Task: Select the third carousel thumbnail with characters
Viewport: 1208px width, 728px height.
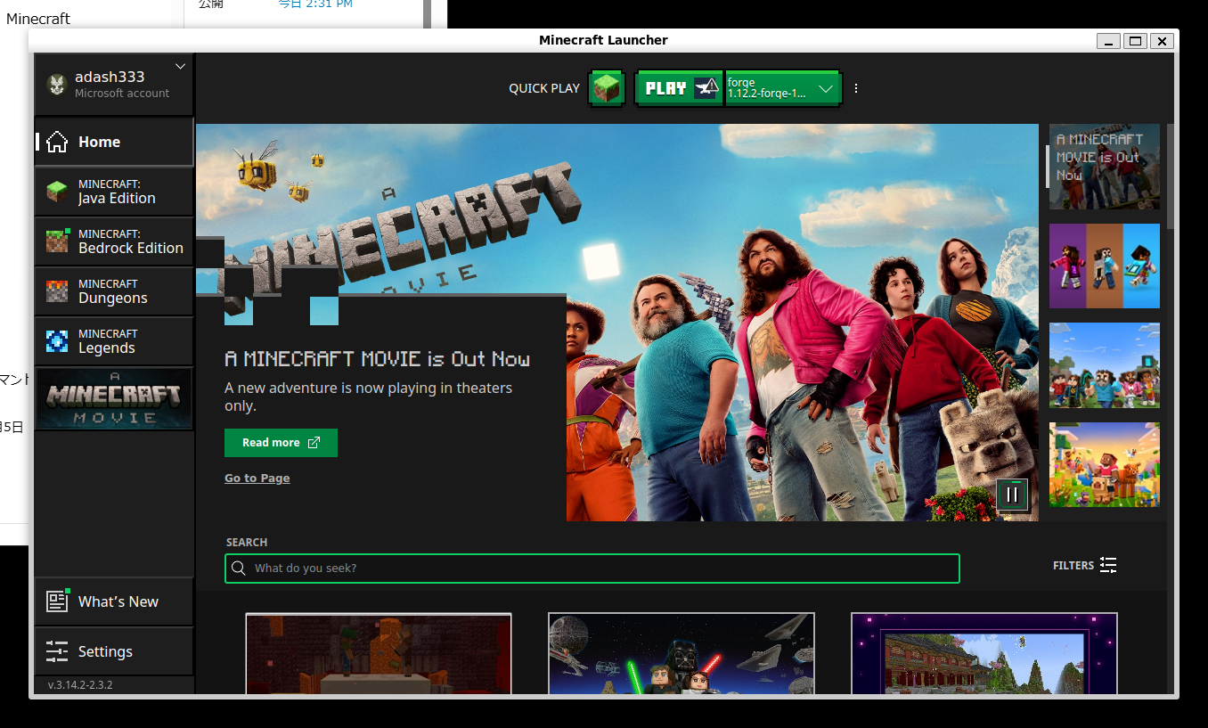Action: (x=1105, y=366)
